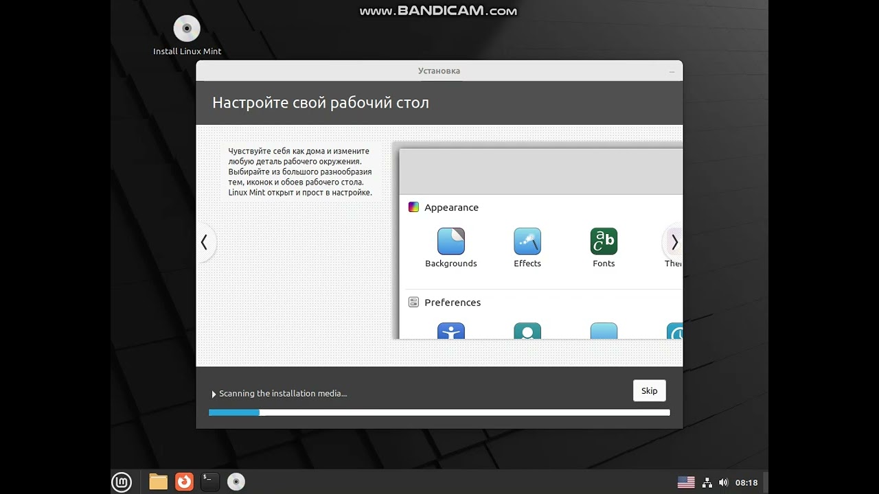Screen dimensions: 879x494
Task: Open the network connection tray icon
Action: tap(707, 482)
